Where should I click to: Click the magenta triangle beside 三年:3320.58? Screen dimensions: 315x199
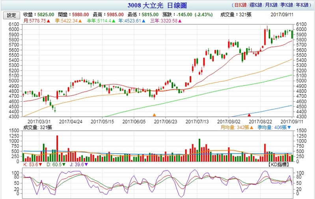180,21
